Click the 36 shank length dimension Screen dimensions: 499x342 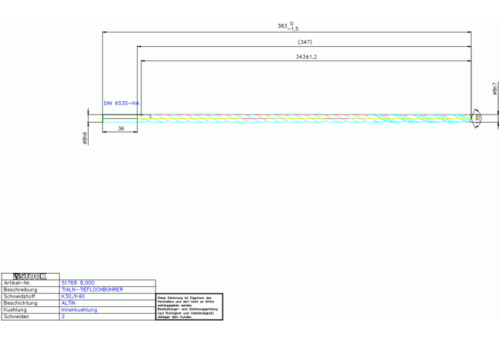coord(121,129)
